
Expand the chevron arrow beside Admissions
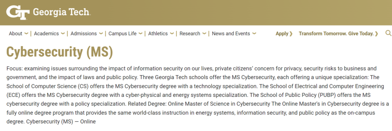[x=101, y=33]
